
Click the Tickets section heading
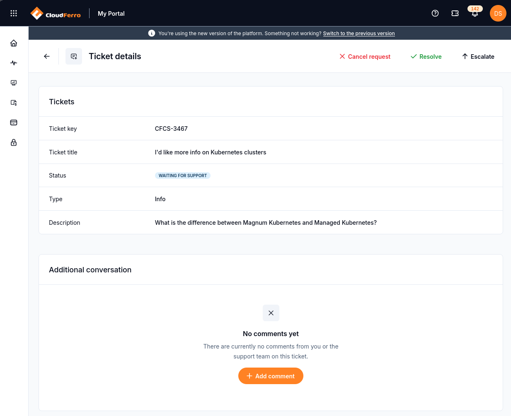coord(62,102)
